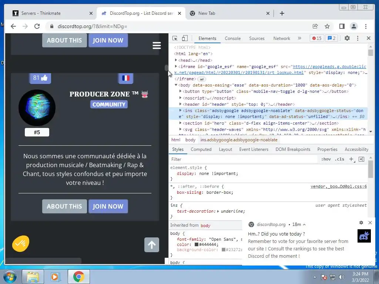This screenshot has width=379, height=284.
Task: Expand the hero section node
Action: tap(180, 123)
